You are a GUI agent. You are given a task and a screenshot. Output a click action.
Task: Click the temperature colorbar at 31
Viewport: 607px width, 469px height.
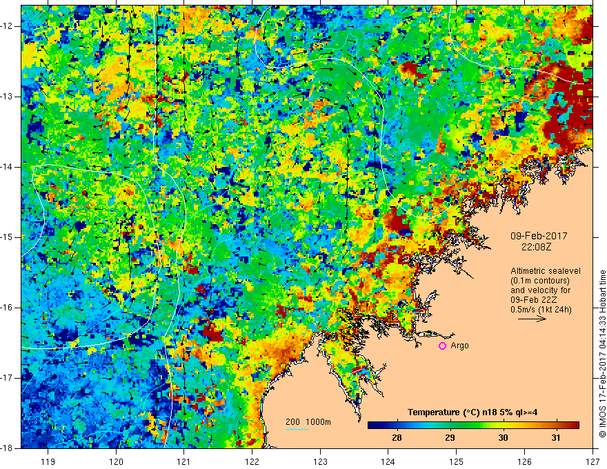(x=556, y=426)
